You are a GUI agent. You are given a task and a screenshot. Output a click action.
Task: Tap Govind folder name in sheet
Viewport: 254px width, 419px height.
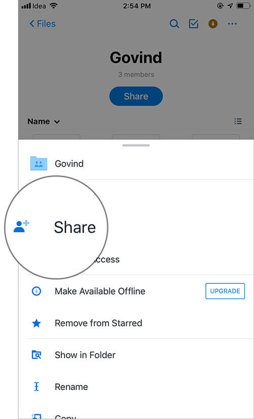[69, 164]
